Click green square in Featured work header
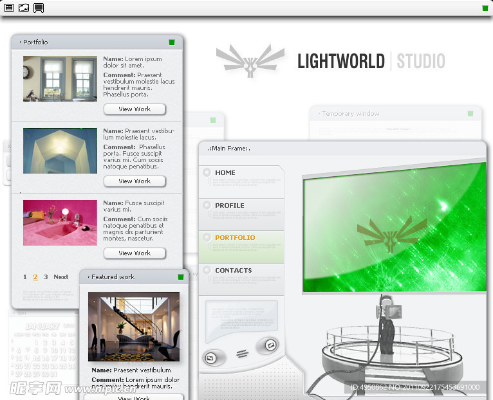This screenshot has height=400, width=493. click(x=181, y=277)
